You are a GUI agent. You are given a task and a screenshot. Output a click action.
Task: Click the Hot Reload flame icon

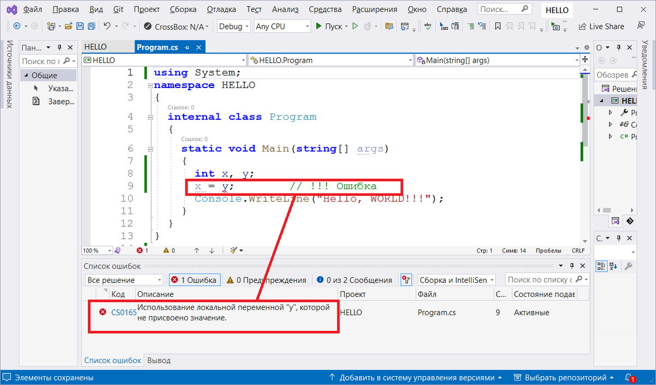(367, 26)
